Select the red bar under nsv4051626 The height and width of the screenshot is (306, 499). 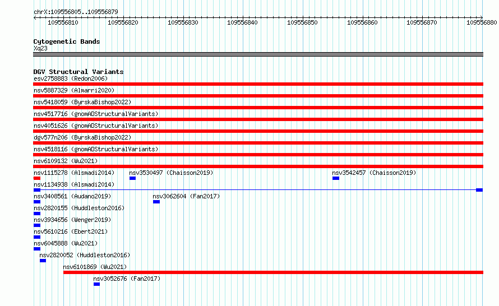[258, 131]
